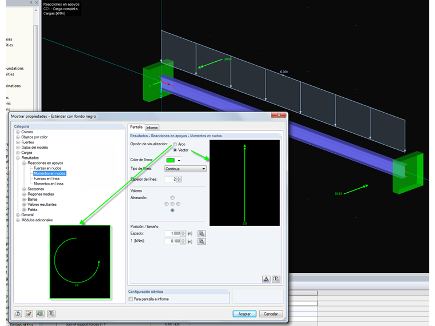Screen dimensions: 435x326
Task: Expand the Datos del modelo node
Action: [x=18, y=148]
